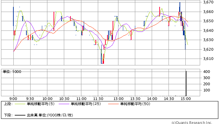The width and height of the screenshot is (219, 124).
Task: Click the 13:00 time axis label
Action: coord(118,99)
